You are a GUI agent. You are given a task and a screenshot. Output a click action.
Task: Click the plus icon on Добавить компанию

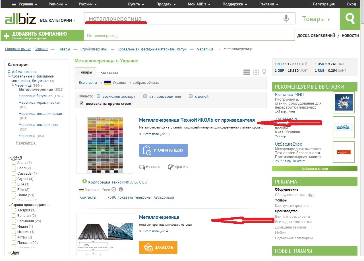click(x=6, y=36)
